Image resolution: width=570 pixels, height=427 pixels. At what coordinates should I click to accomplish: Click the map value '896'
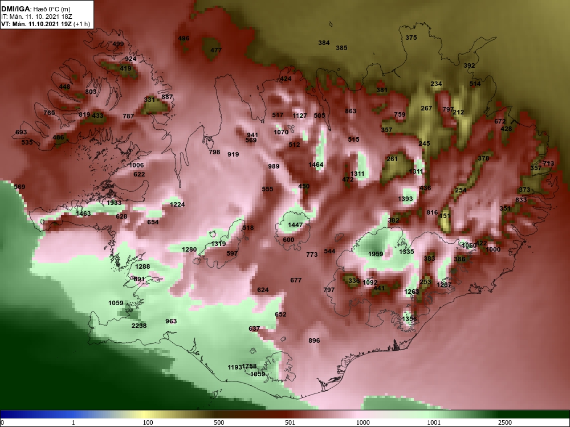(314, 340)
